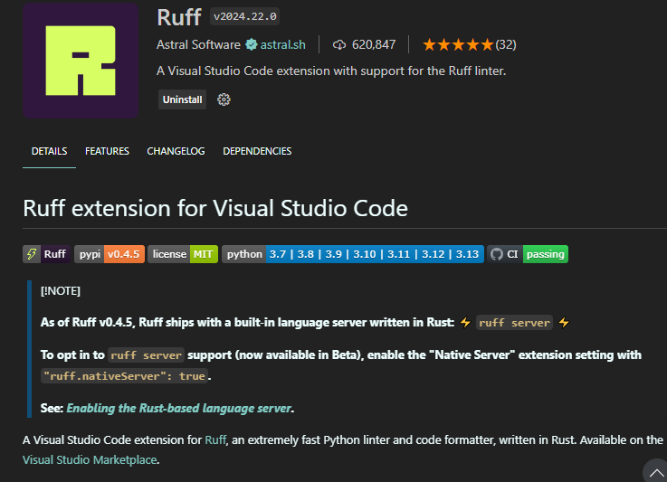The image size is (667, 482).
Task: Open the Ruff link in description paragraph
Action: [x=215, y=439]
